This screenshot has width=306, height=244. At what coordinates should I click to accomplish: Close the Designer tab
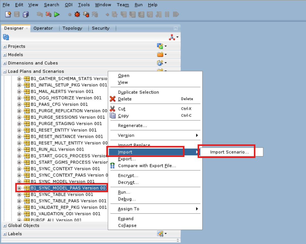point(27,29)
